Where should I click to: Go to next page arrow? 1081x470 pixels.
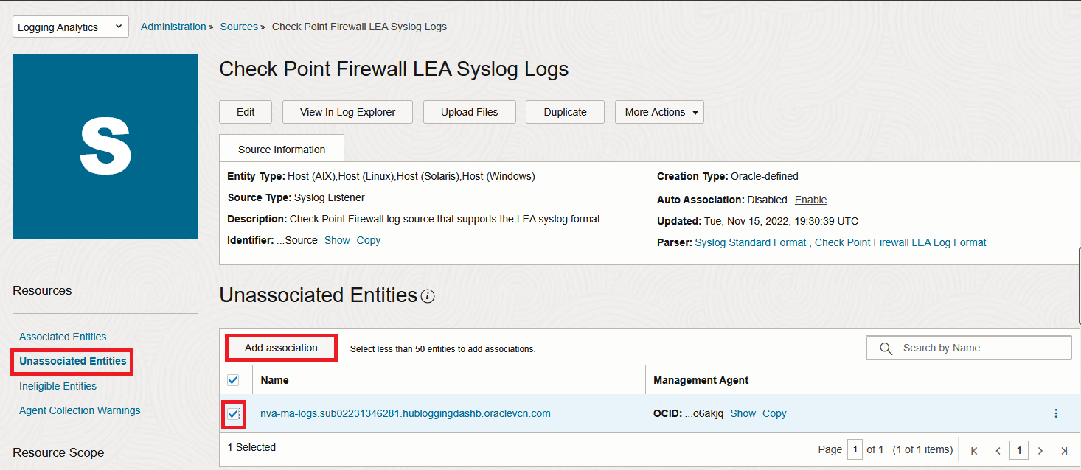[x=1040, y=450]
